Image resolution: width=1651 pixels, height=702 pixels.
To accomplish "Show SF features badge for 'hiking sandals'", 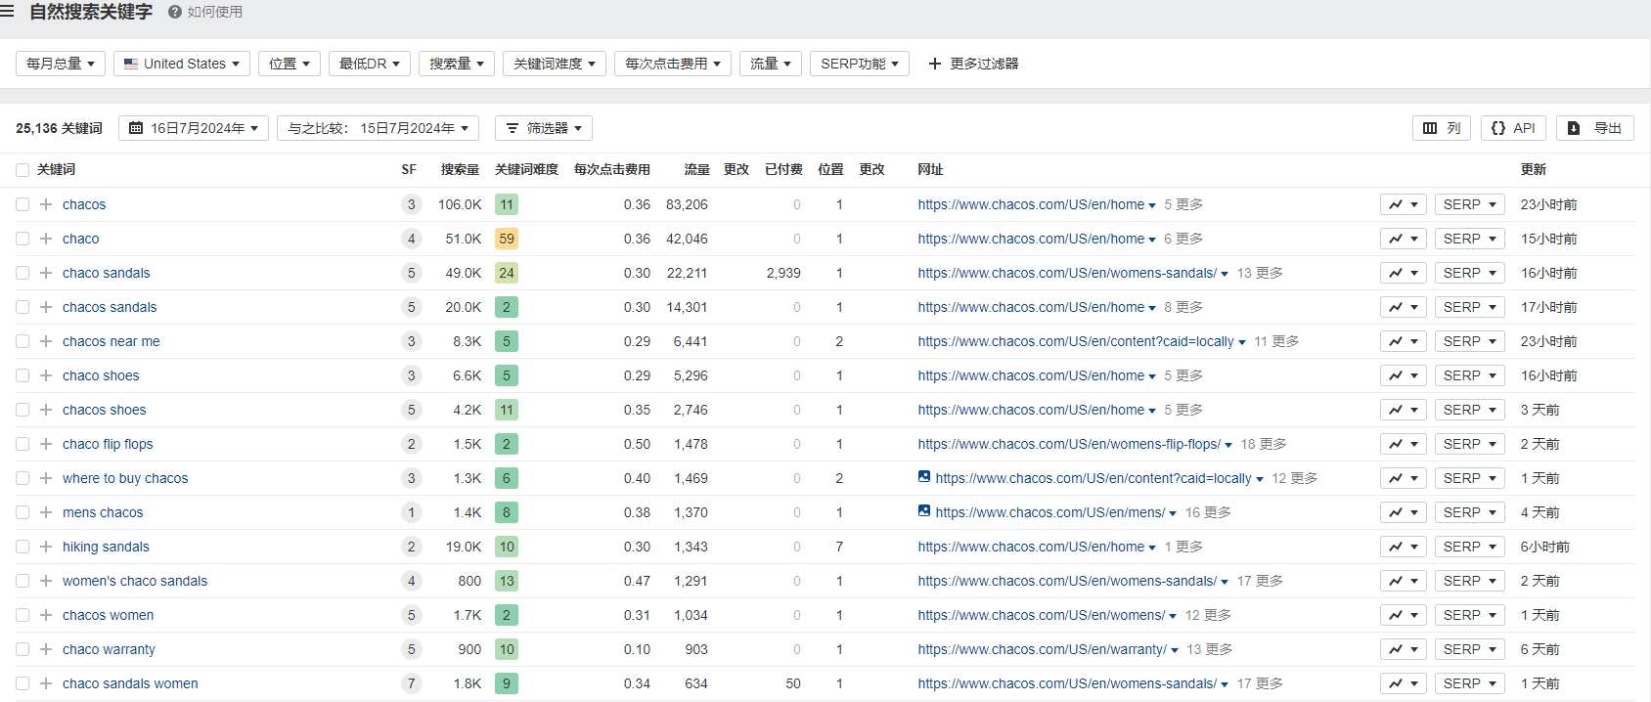I will pos(411,547).
